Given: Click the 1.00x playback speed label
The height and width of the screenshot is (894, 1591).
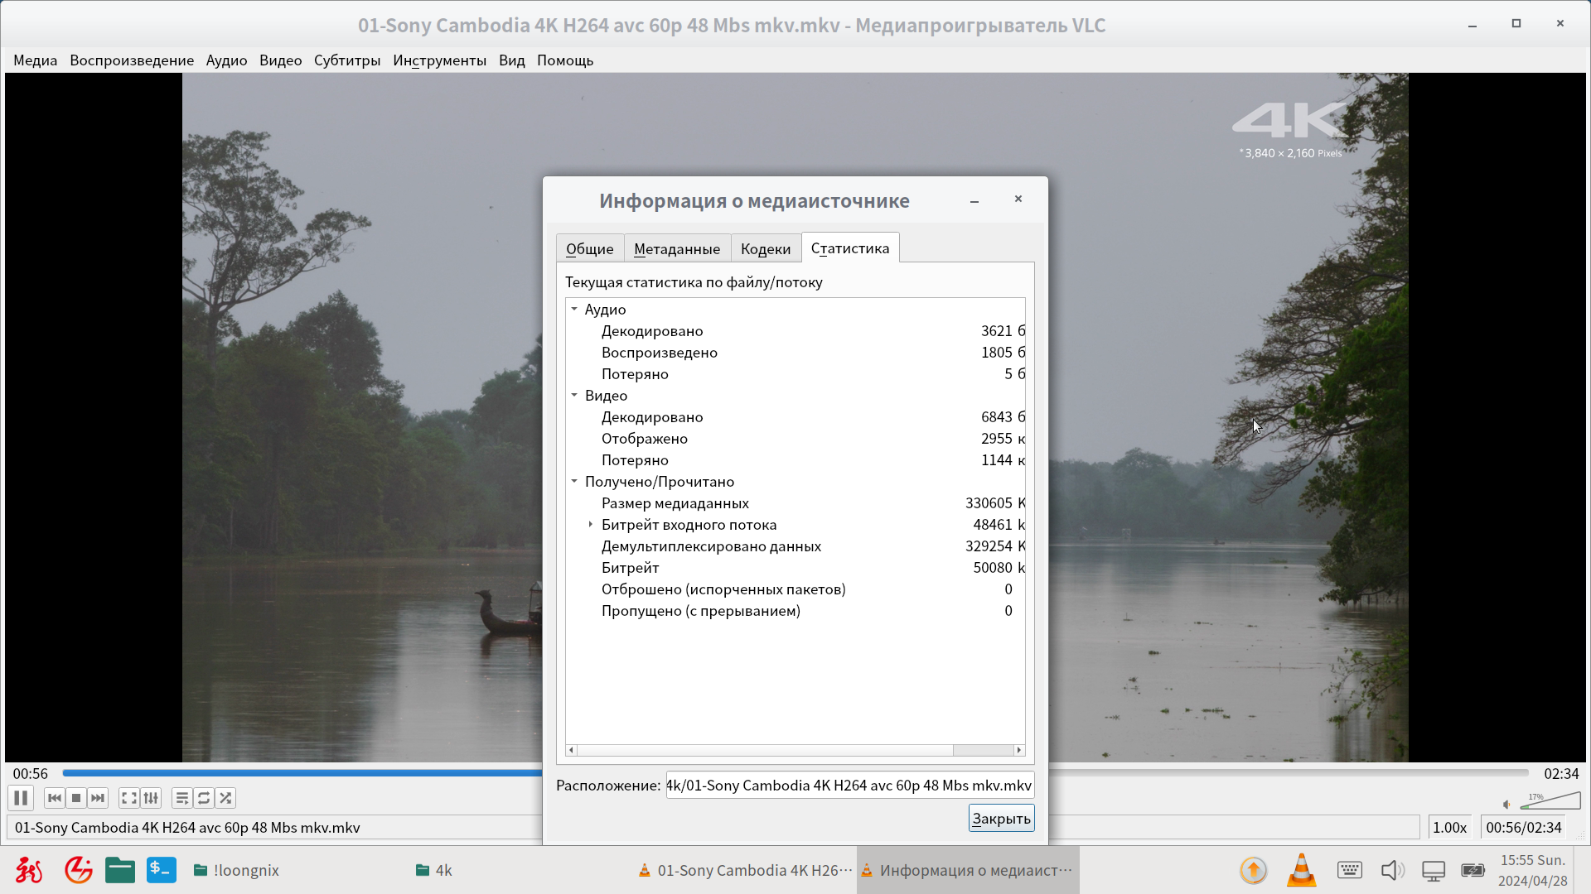Looking at the screenshot, I should click(1449, 827).
